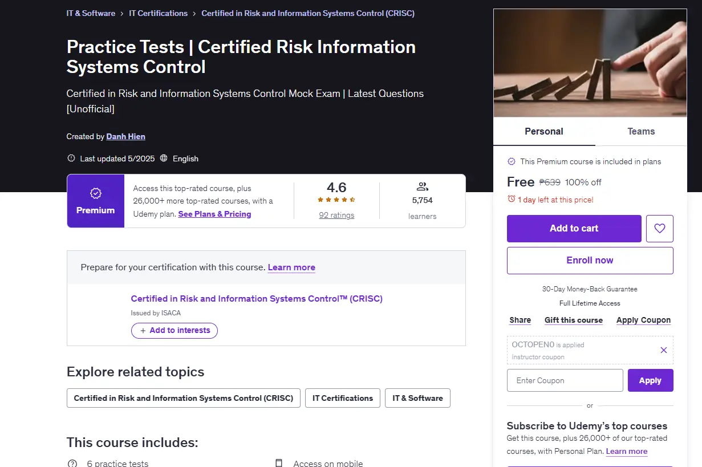Click the Premium badge checkmark icon
702x467 pixels.
click(96, 194)
